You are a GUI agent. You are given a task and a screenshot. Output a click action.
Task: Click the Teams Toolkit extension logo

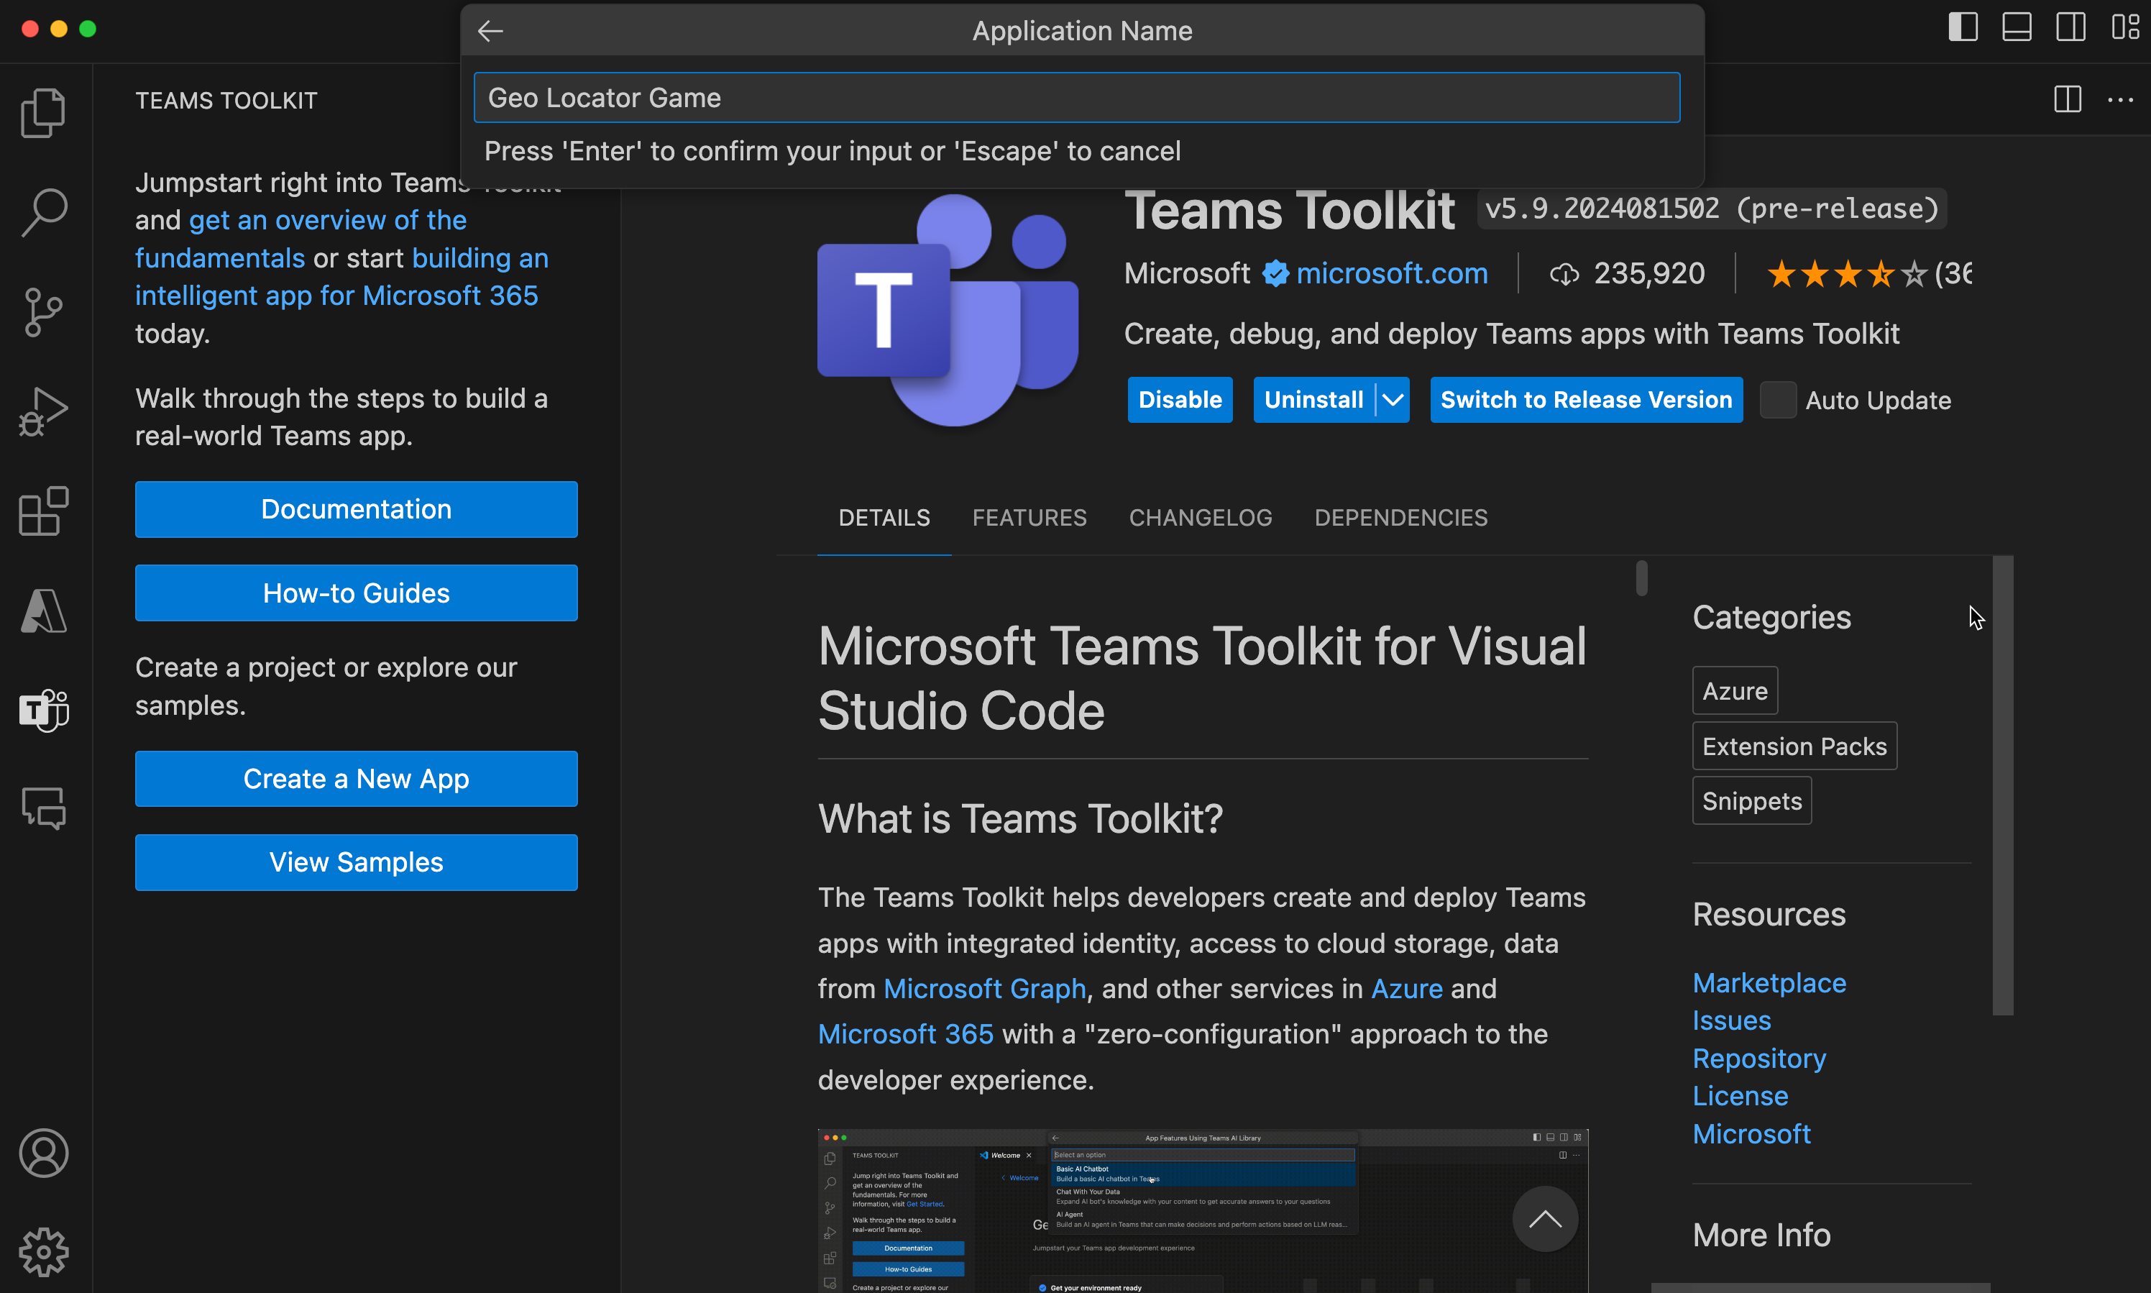pyautogui.click(x=948, y=309)
